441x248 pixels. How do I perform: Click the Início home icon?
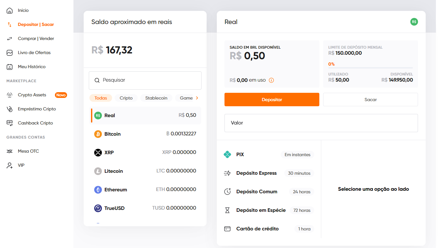(x=10, y=11)
